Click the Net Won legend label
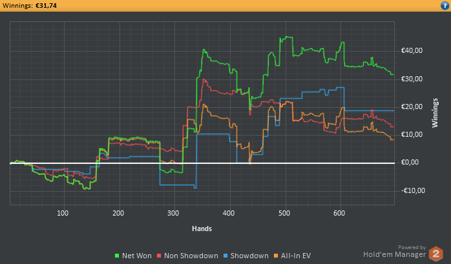The image size is (451, 264). point(136,256)
